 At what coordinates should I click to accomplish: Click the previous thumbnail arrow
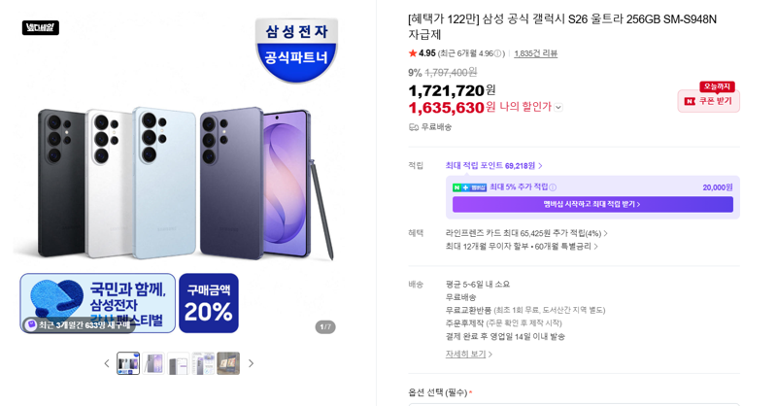click(107, 363)
